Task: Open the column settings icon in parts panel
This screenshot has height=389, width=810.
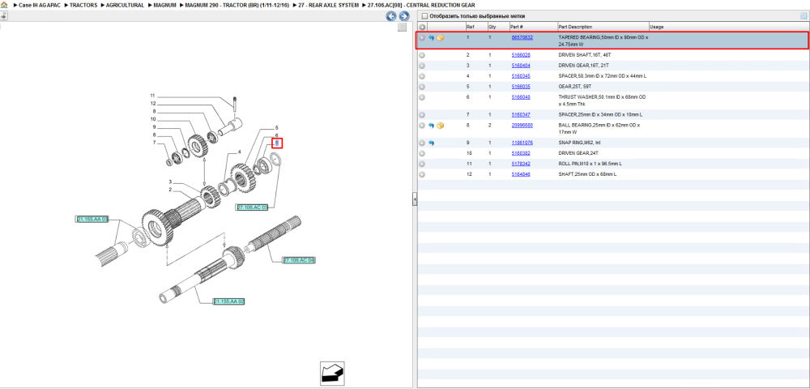Action: (x=804, y=16)
